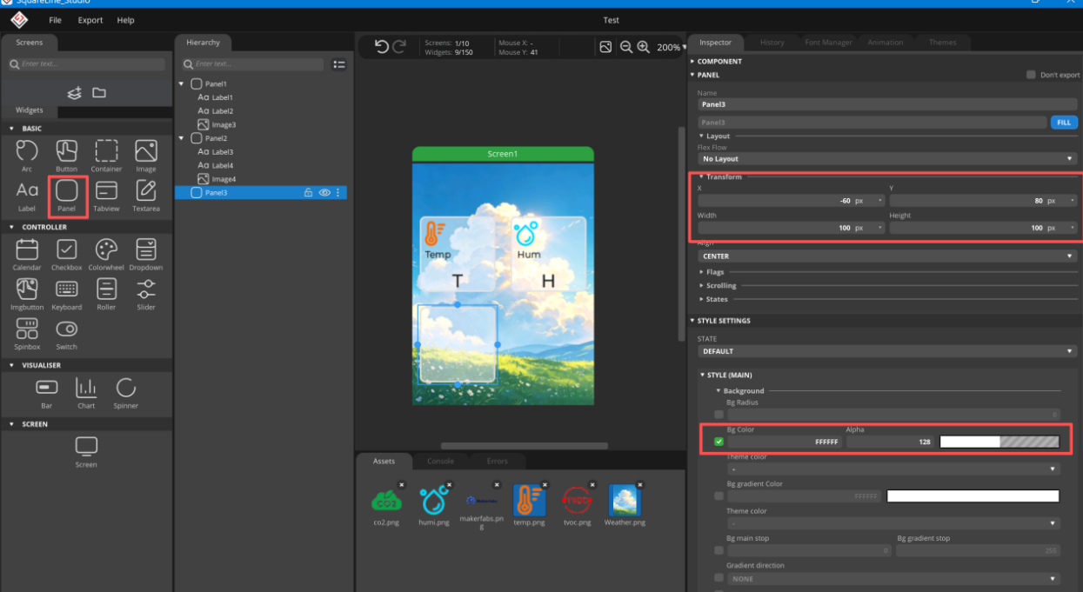
Task: Enable the Gradient direction checkbox
Action: click(x=719, y=578)
